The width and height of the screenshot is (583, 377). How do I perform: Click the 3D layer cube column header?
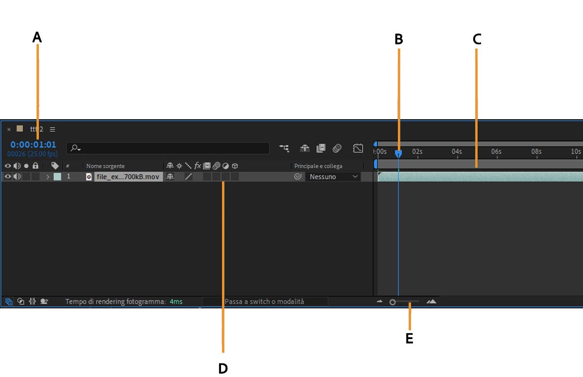(235, 166)
